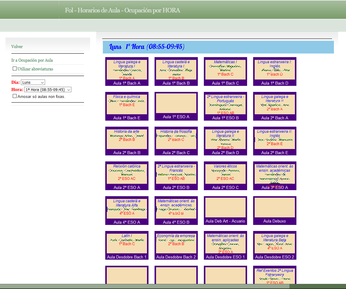Open the Aula Desdobre Bach 1 tile

tap(127, 245)
